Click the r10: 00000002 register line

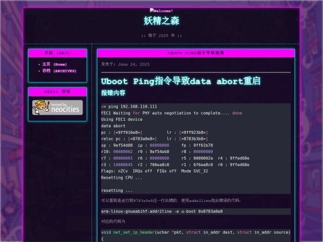coord(157,152)
